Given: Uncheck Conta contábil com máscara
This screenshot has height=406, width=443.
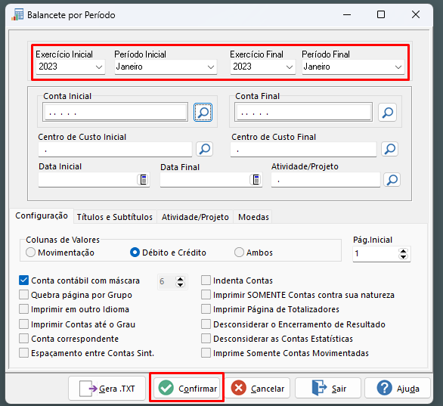Looking at the screenshot, I should (23, 280).
